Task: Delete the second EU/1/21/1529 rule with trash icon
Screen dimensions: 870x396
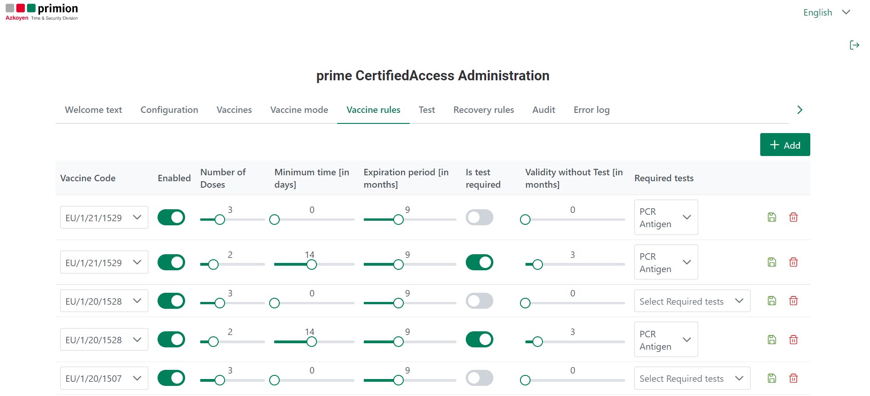Action: point(793,262)
